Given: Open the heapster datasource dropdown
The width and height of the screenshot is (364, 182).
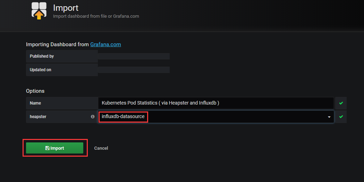Looking at the screenshot, I should (216, 117).
